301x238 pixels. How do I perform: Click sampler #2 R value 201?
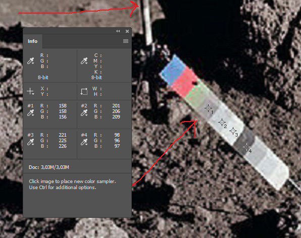[x=116, y=106]
